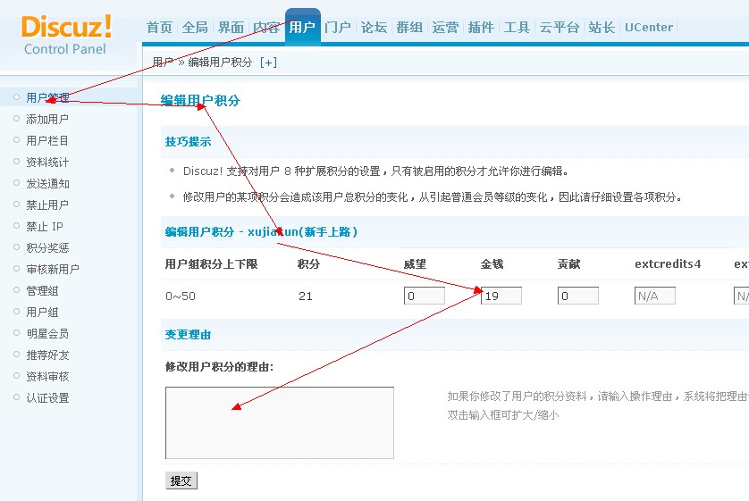Open the 工具 top menu

(x=517, y=27)
